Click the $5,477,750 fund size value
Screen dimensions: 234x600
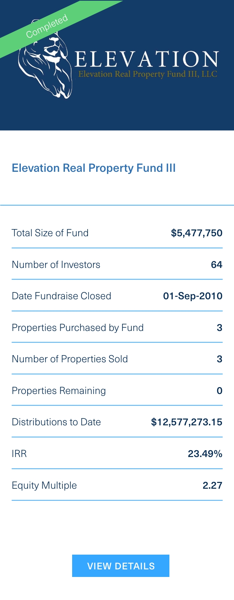tap(197, 233)
